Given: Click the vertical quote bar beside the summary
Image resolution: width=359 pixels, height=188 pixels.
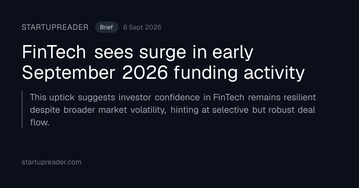Looking at the screenshot, I should pyautogui.click(x=22, y=110).
